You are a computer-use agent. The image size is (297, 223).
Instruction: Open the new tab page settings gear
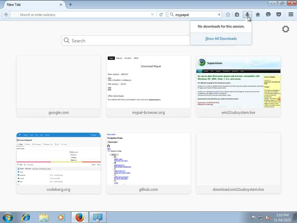(x=286, y=29)
